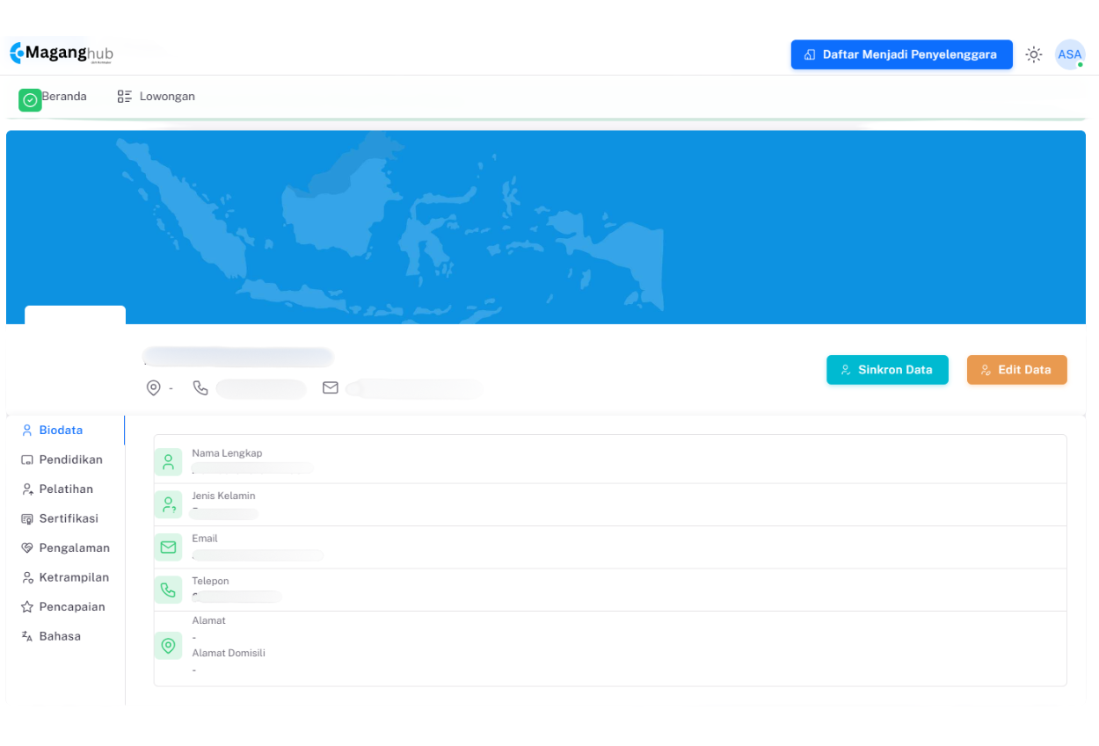Click the Jenis Kelamin icon
Viewport: 1099px width, 746px height.
(x=168, y=504)
